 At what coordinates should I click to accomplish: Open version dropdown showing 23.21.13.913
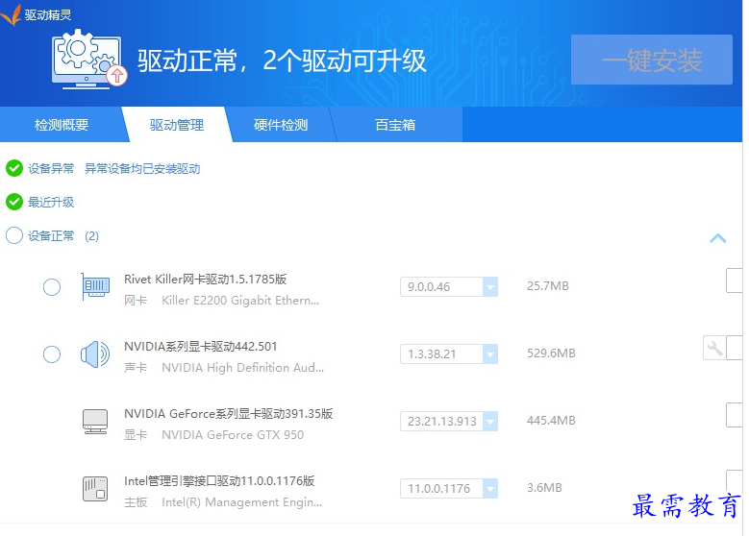click(x=449, y=422)
